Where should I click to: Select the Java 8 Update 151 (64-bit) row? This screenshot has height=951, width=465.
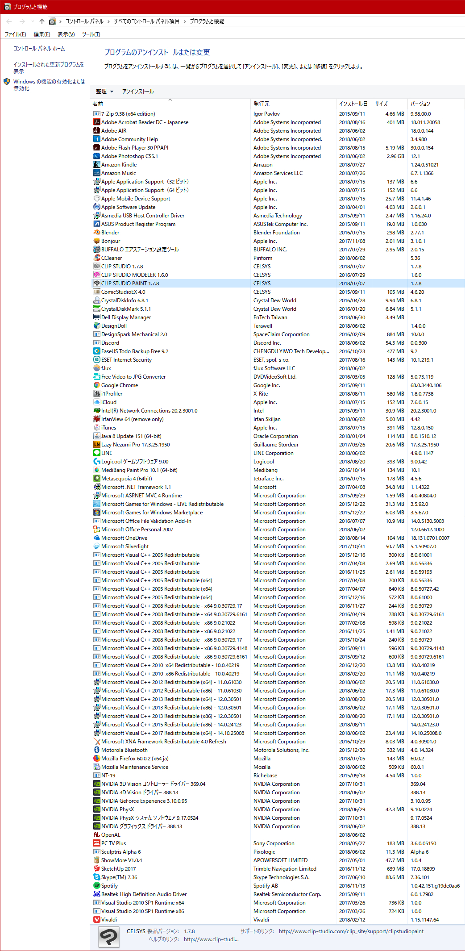coord(278,436)
